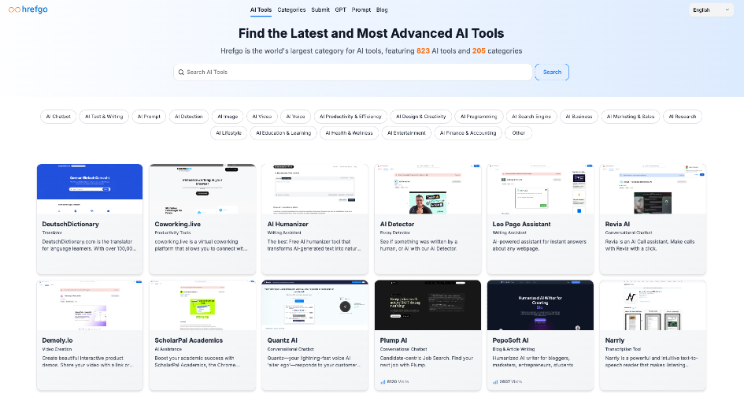The image size is (744, 394).
Task: Open the Demoly.io thumbnail
Action: coord(90,305)
